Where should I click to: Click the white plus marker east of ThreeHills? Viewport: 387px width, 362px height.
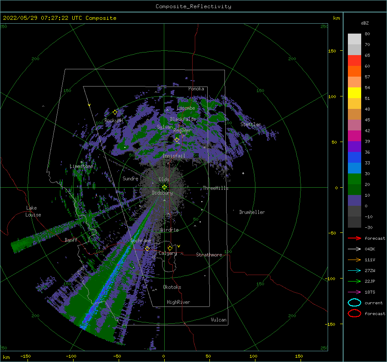click(243, 173)
